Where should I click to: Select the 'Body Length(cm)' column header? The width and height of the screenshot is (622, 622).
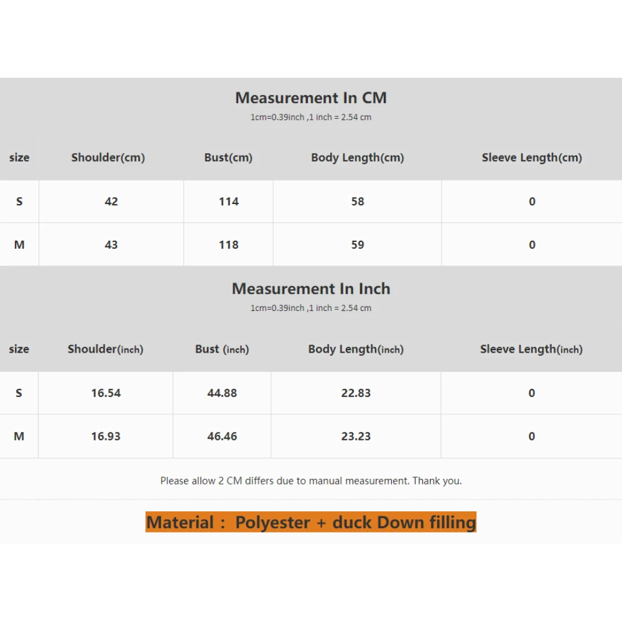pos(358,157)
